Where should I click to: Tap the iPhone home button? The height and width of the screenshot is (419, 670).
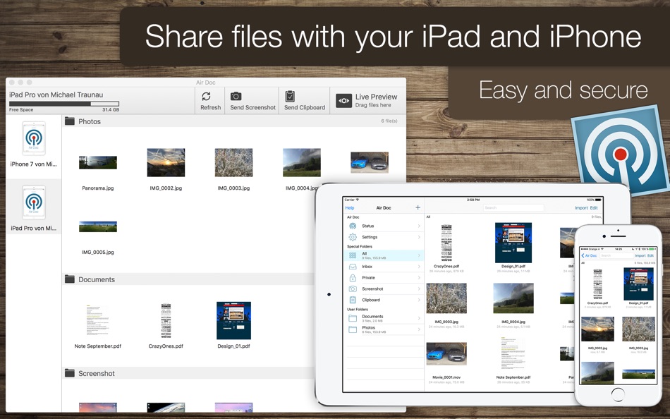[x=618, y=394]
